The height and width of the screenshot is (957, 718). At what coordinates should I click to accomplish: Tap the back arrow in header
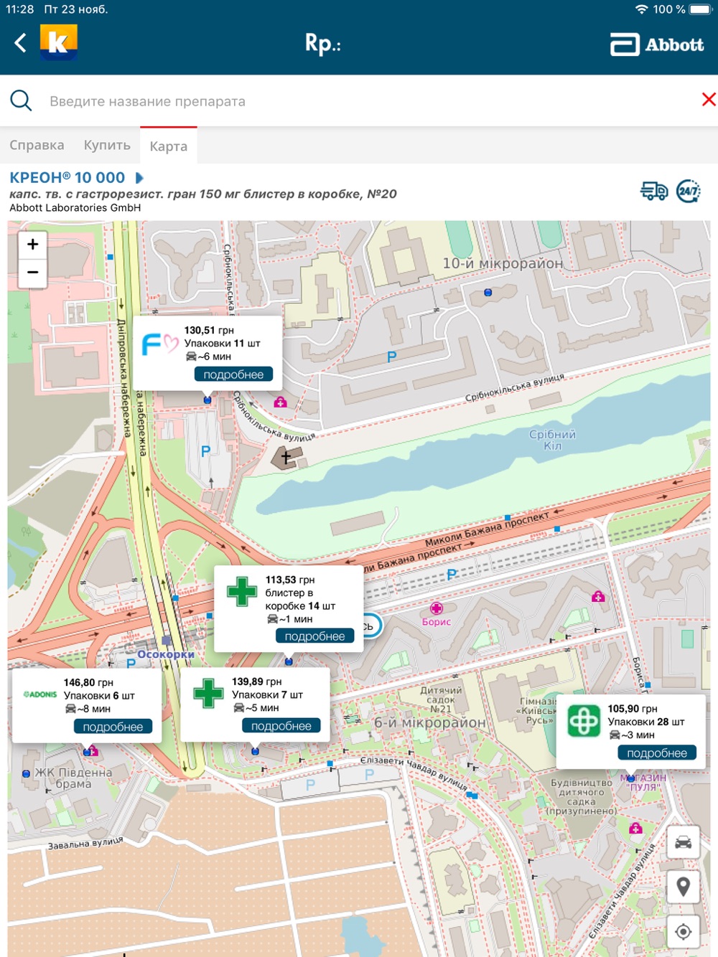[x=21, y=43]
